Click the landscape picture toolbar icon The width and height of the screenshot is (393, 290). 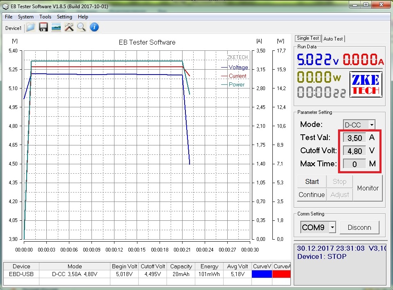[x=56, y=27]
